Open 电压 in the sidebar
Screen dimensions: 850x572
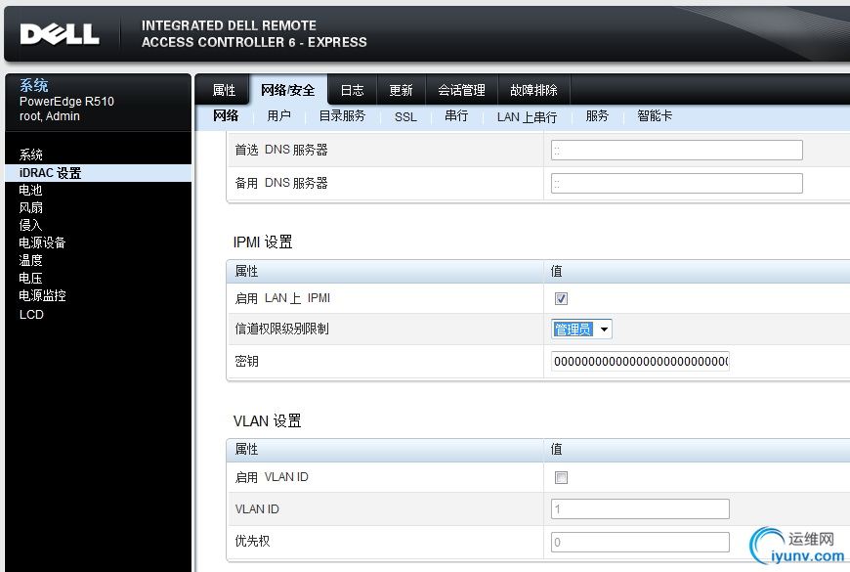pyautogui.click(x=30, y=278)
